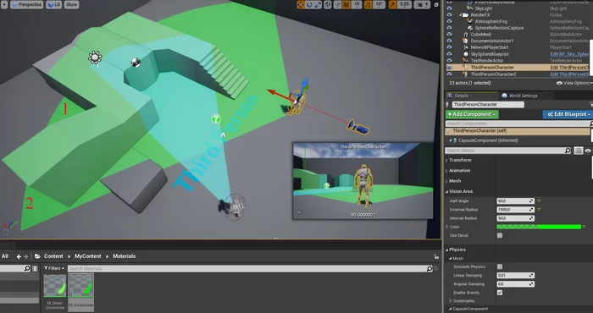
Task: Switch to the World Settings tab
Action: pyautogui.click(x=523, y=96)
